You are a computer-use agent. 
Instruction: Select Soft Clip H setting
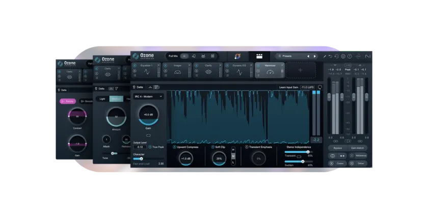tap(233, 150)
